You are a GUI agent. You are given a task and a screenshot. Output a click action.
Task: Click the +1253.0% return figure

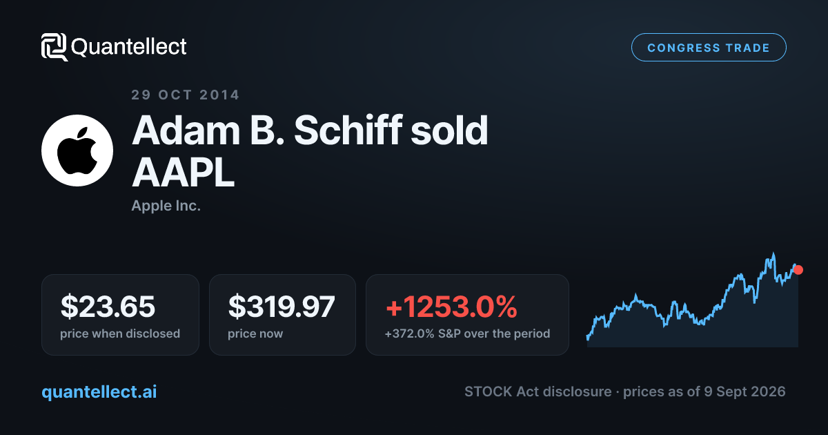[451, 307]
